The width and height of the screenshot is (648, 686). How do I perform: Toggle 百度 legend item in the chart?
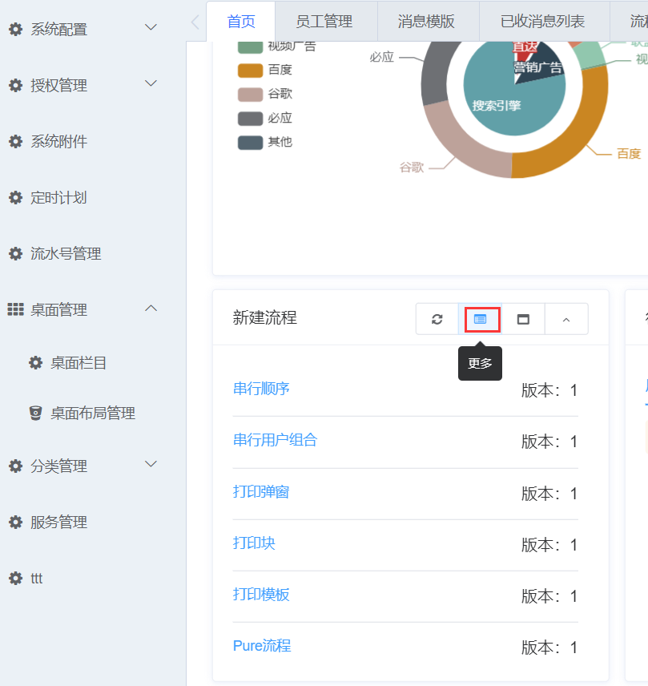coord(266,71)
